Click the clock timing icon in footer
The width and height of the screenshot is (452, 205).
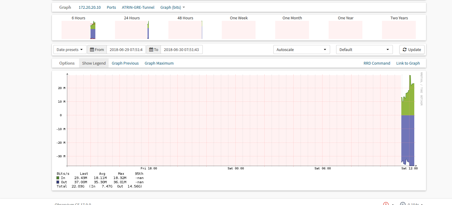point(403,204)
